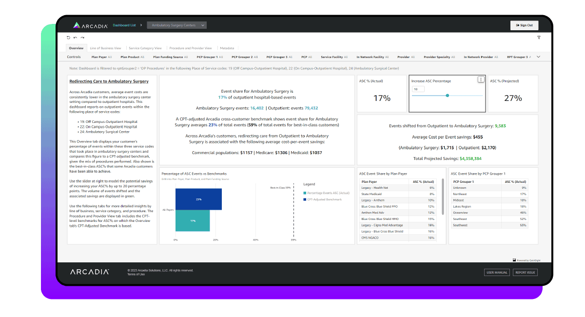Select the Legacy - Cigna Med Advantage row
The image size is (585, 317).
(x=397, y=225)
